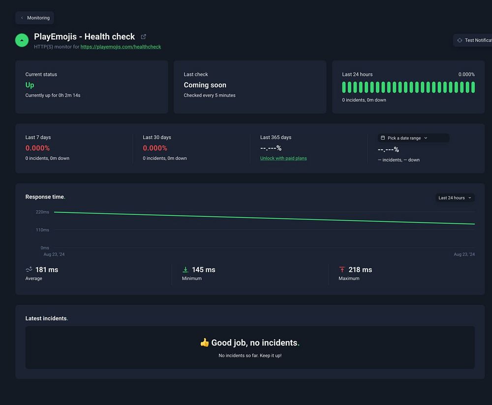The width and height of the screenshot is (492, 405).
Task: Select the PlayEmojis - Health check title
Action: click(x=85, y=37)
